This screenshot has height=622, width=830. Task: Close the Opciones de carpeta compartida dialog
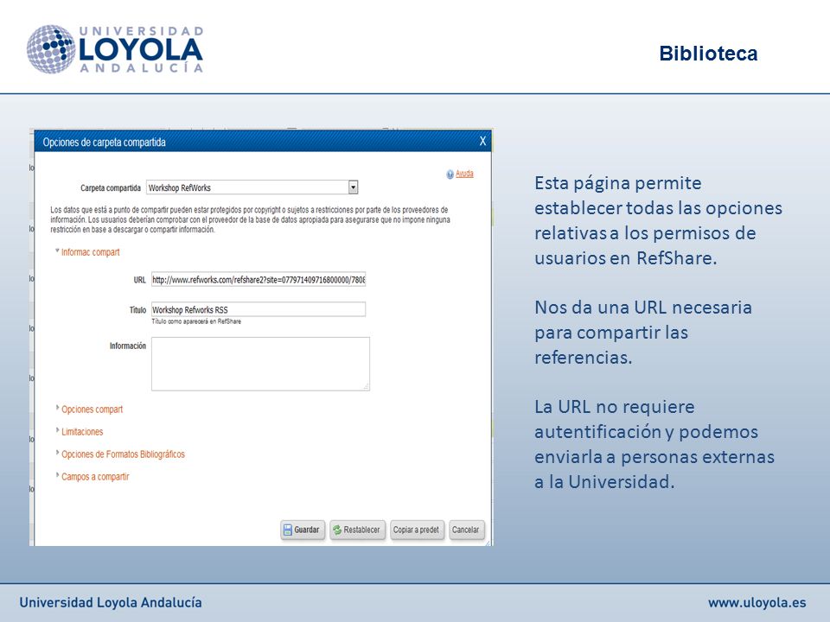tap(482, 141)
